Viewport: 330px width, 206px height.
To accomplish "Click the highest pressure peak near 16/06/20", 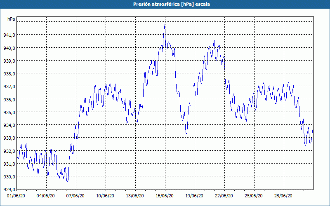I will pyautogui.click(x=165, y=24).
